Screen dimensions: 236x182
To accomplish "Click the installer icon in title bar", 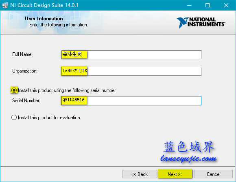I will click(x=5, y=5).
